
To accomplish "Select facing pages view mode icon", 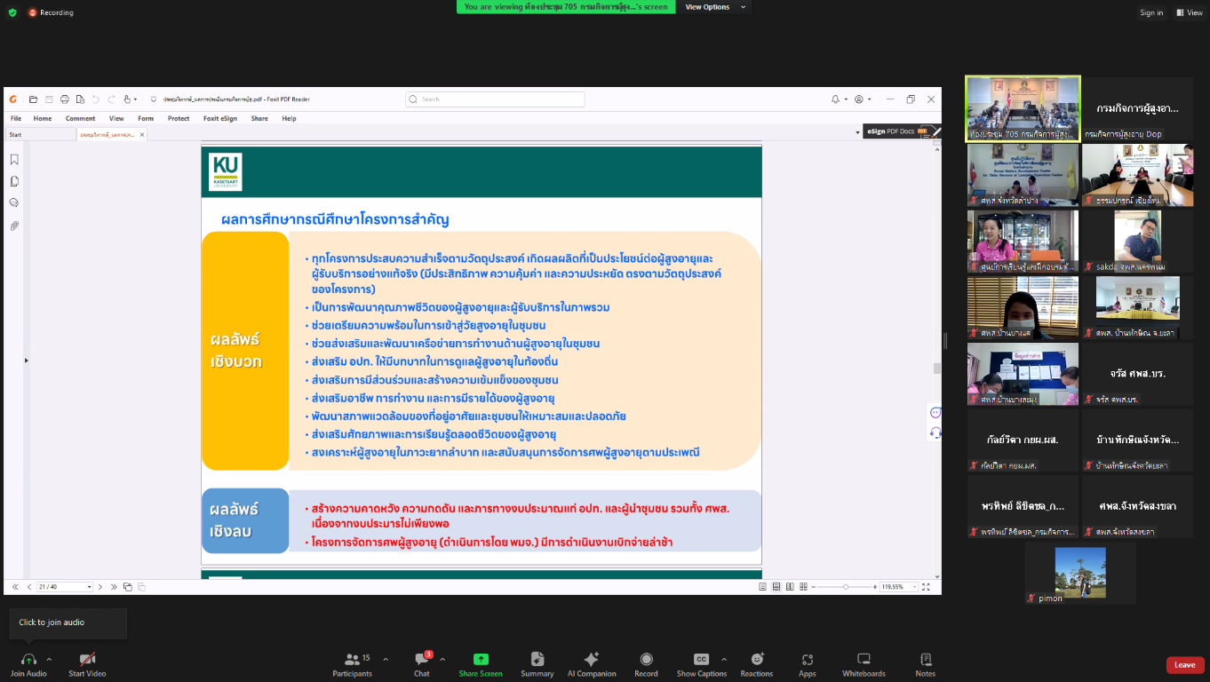I will point(791,587).
